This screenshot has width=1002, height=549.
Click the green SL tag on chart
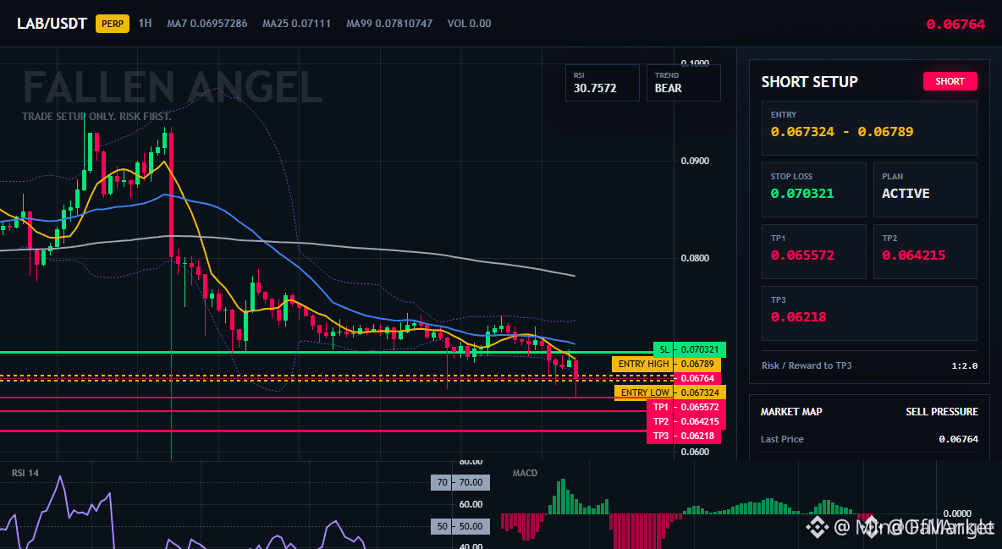click(689, 349)
